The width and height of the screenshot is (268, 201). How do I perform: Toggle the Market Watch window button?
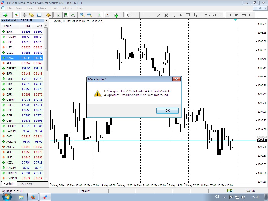(x=17, y=15)
